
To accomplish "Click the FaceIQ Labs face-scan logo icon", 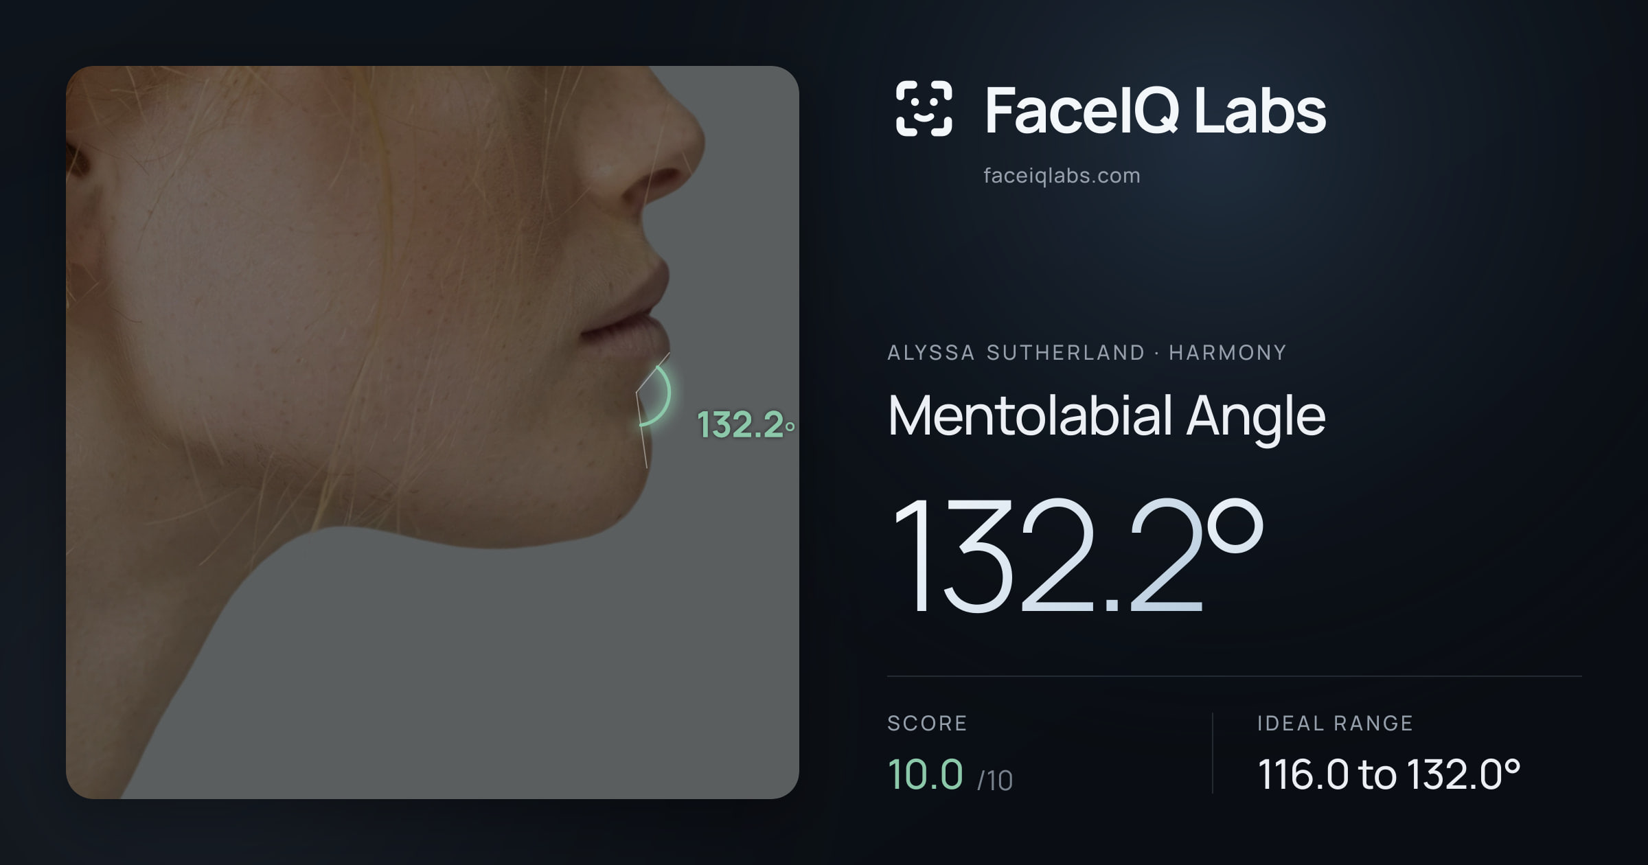I will tap(924, 108).
